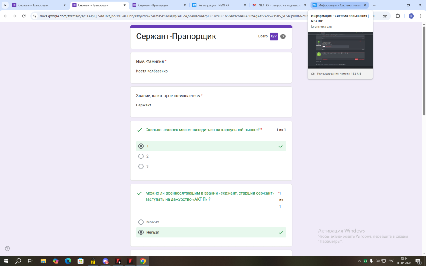This screenshot has width=426, height=266.
Task: Click the Костя Колбасенко name field
Action: click(x=174, y=71)
